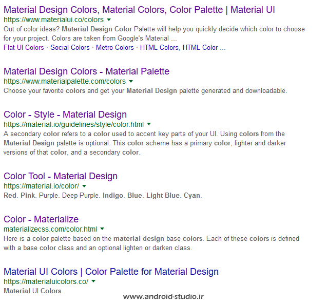Open the HTML Colors sitelink
Image resolution: width=327 pixels, height=303 pixels.
(159, 48)
